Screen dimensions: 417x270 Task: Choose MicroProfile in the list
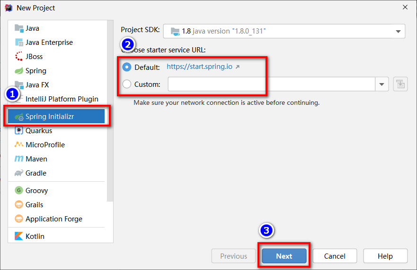click(x=56, y=144)
